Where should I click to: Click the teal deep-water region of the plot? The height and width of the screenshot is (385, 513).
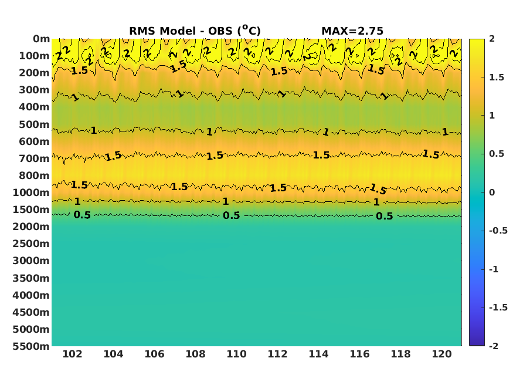pos(257,285)
